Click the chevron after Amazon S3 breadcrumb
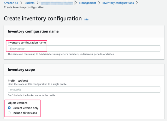Image resolution: width=167 pixels, height=121 pixels. coord(21,3)
